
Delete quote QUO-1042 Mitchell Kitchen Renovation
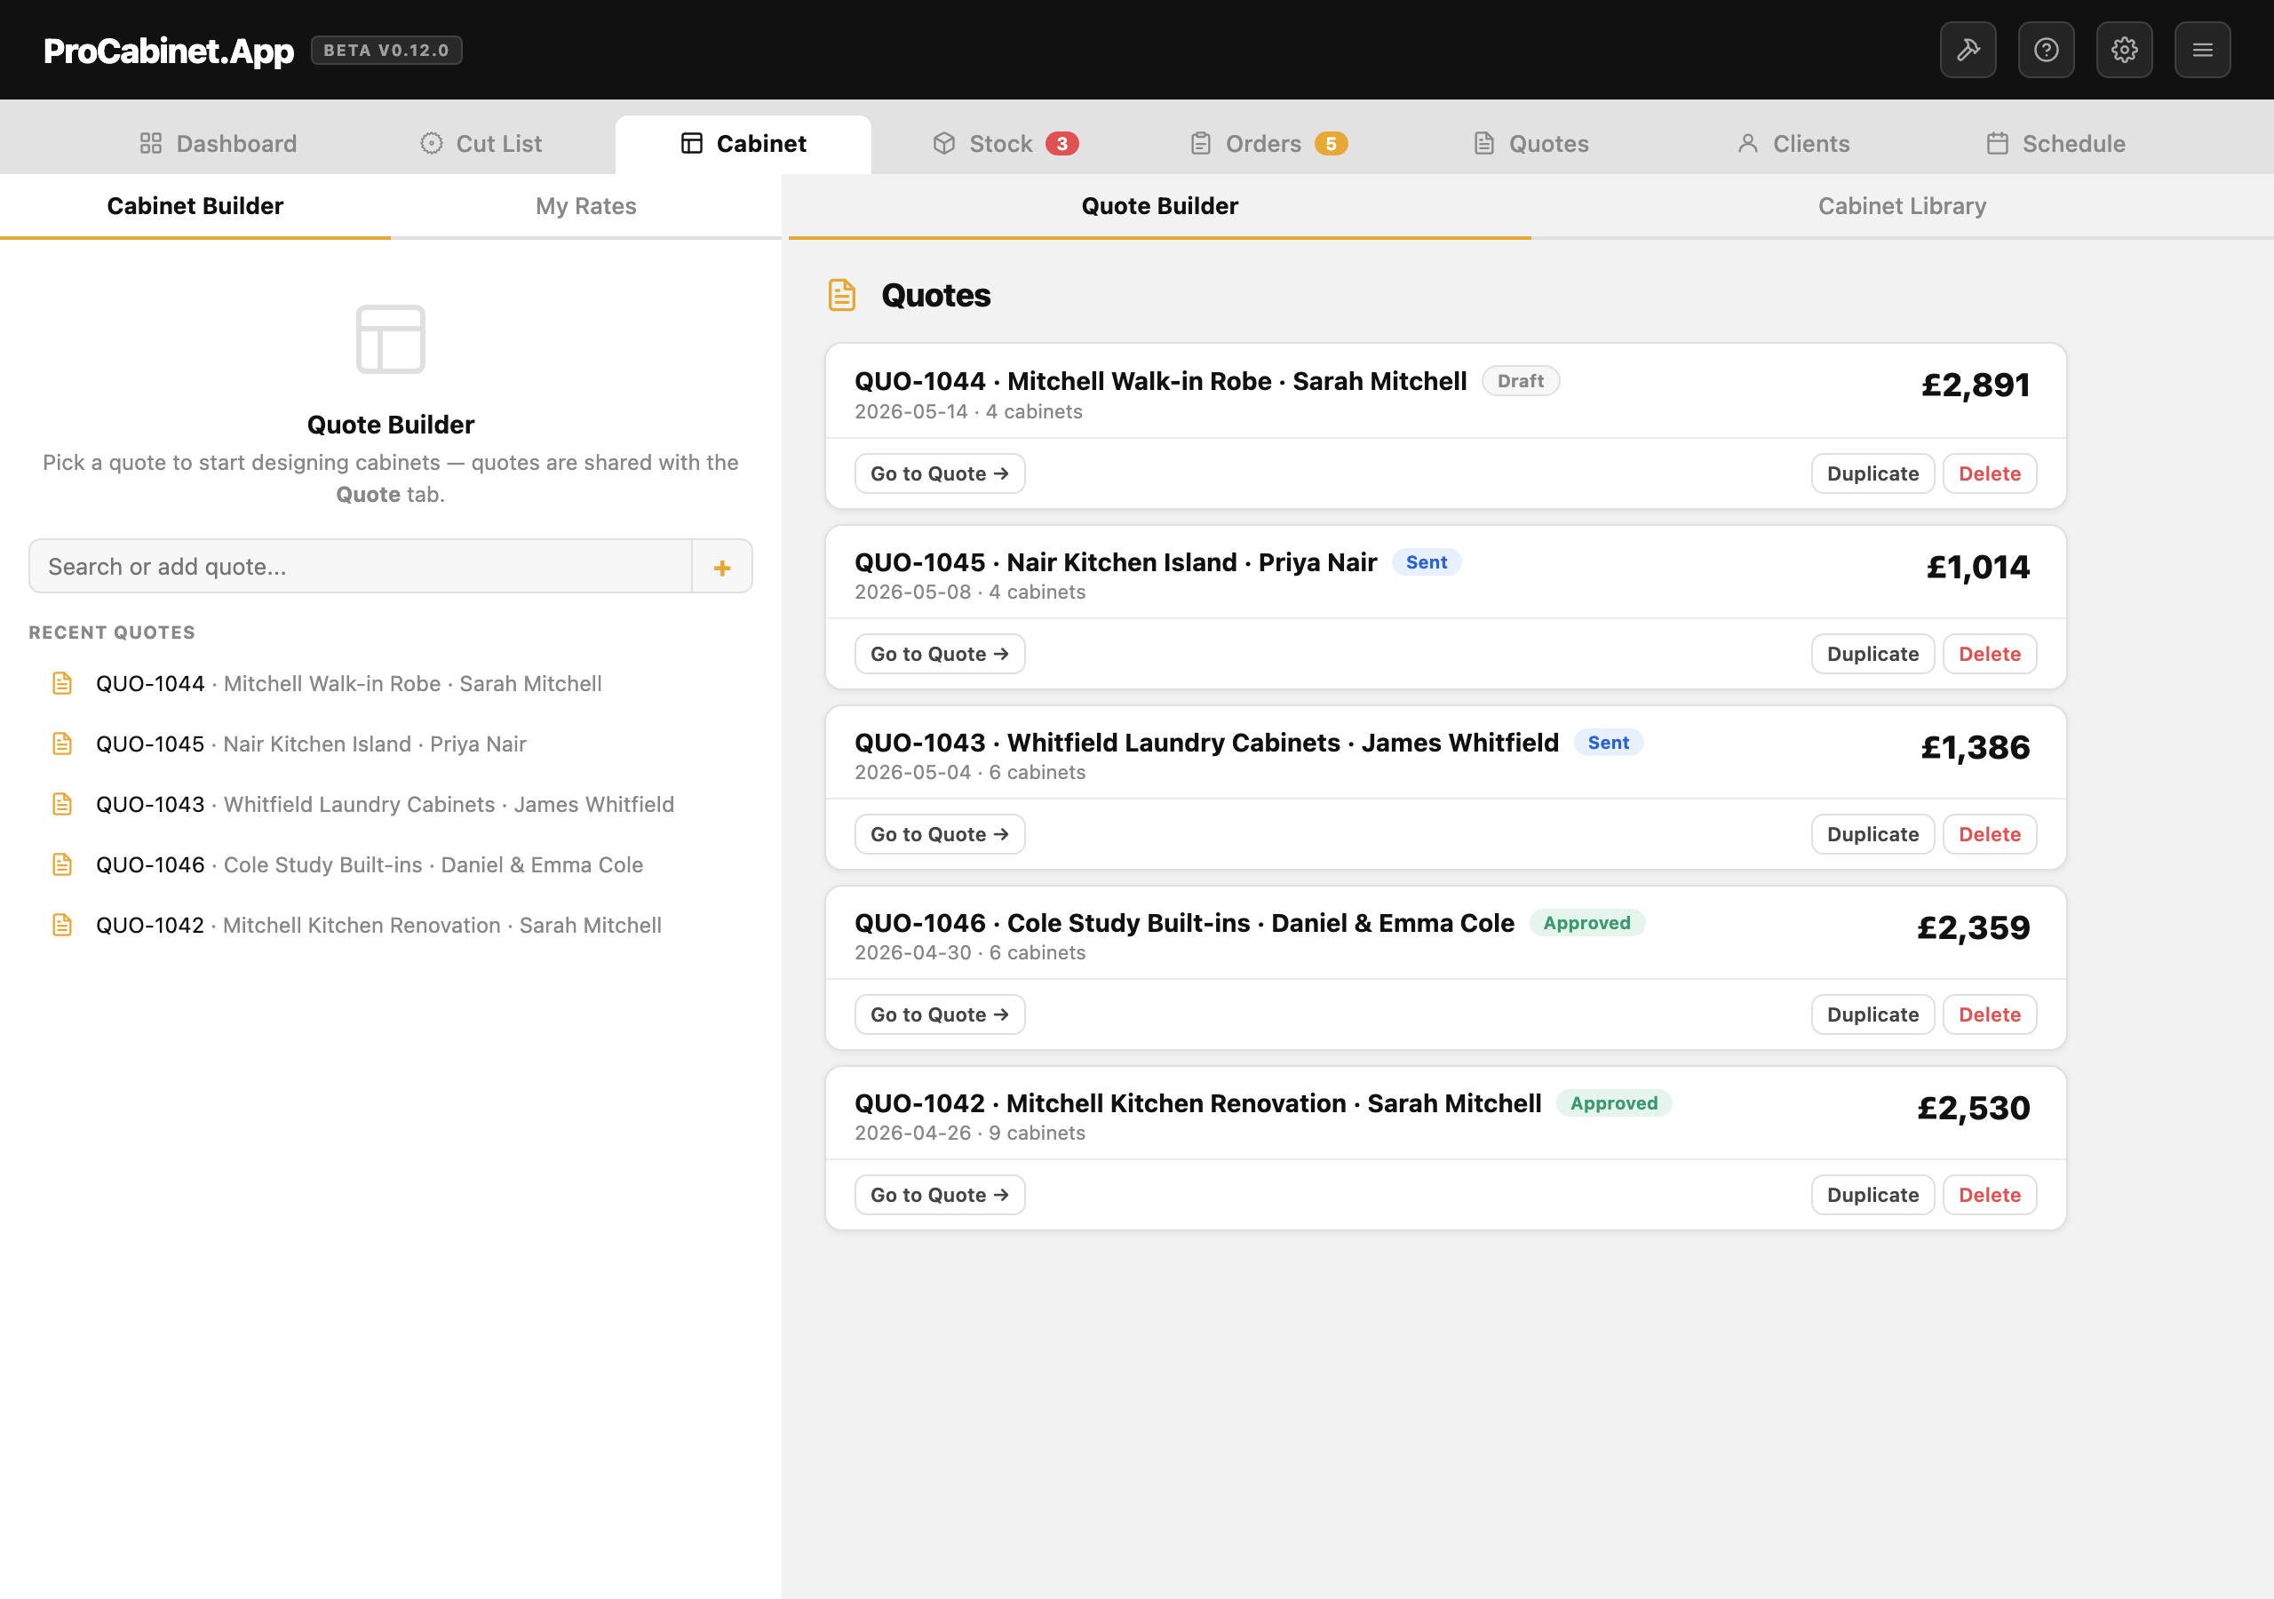(x=1990, y=1195)
